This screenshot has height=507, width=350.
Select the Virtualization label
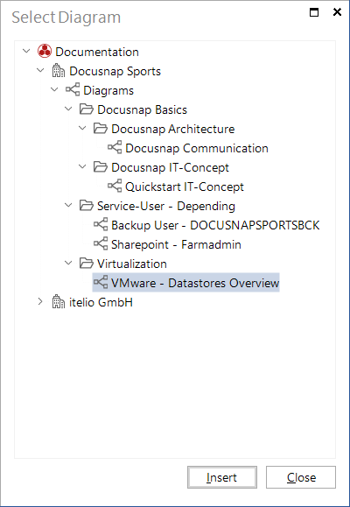132,264
